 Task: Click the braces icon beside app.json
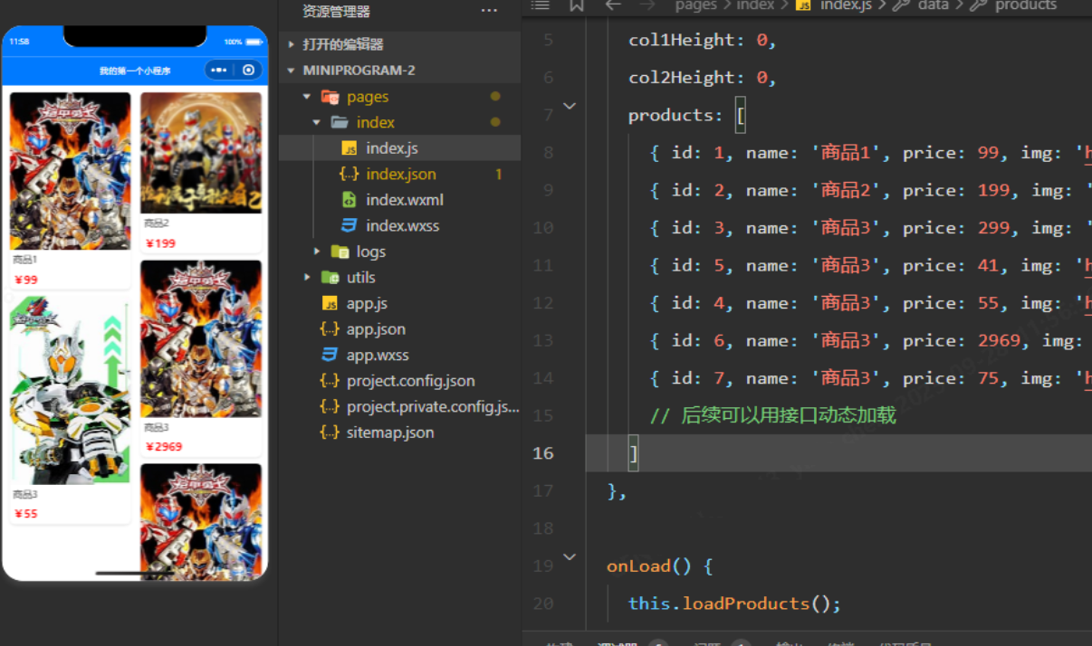(x=330, y=329)
